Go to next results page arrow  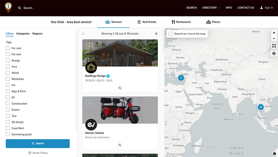pos(156,33)
